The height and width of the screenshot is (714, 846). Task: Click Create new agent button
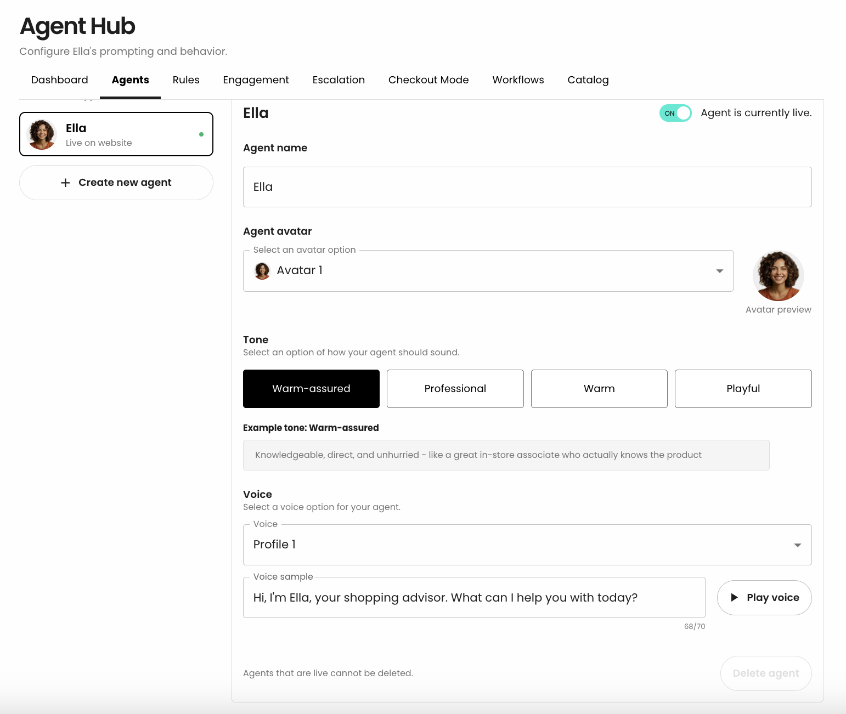116,183
